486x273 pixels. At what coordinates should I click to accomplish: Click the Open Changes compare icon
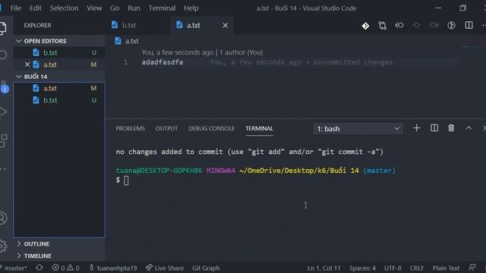[383, 26]
